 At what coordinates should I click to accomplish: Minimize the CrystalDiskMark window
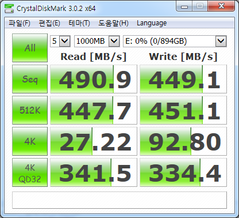click(184, 6)
